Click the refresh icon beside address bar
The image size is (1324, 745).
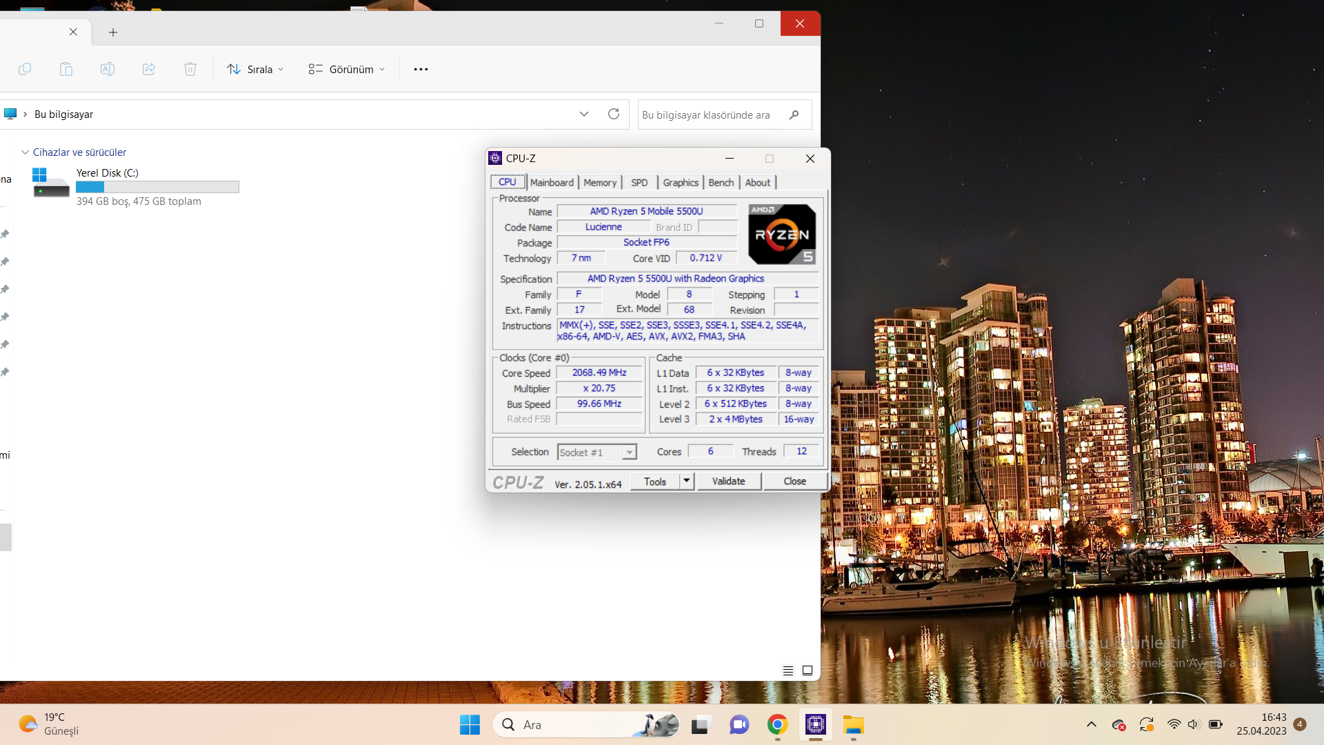613,114
